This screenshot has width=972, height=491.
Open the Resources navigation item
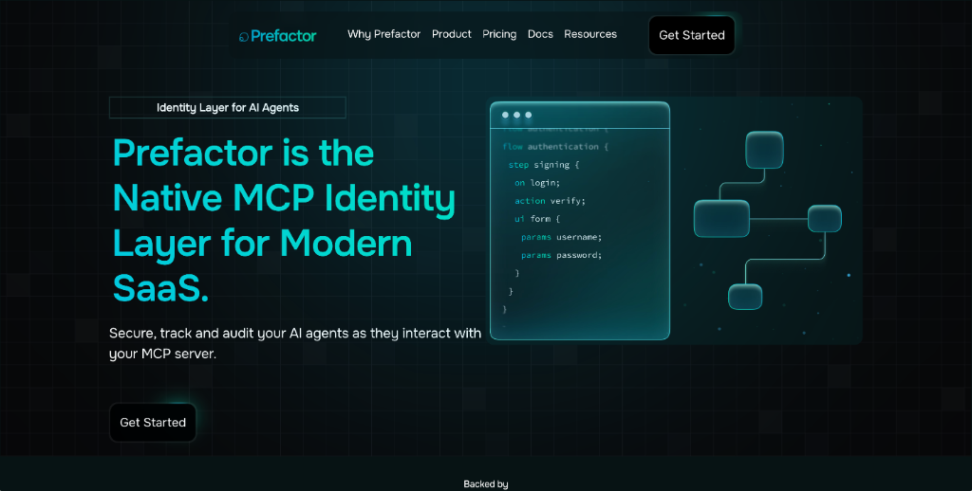(590, 34)
